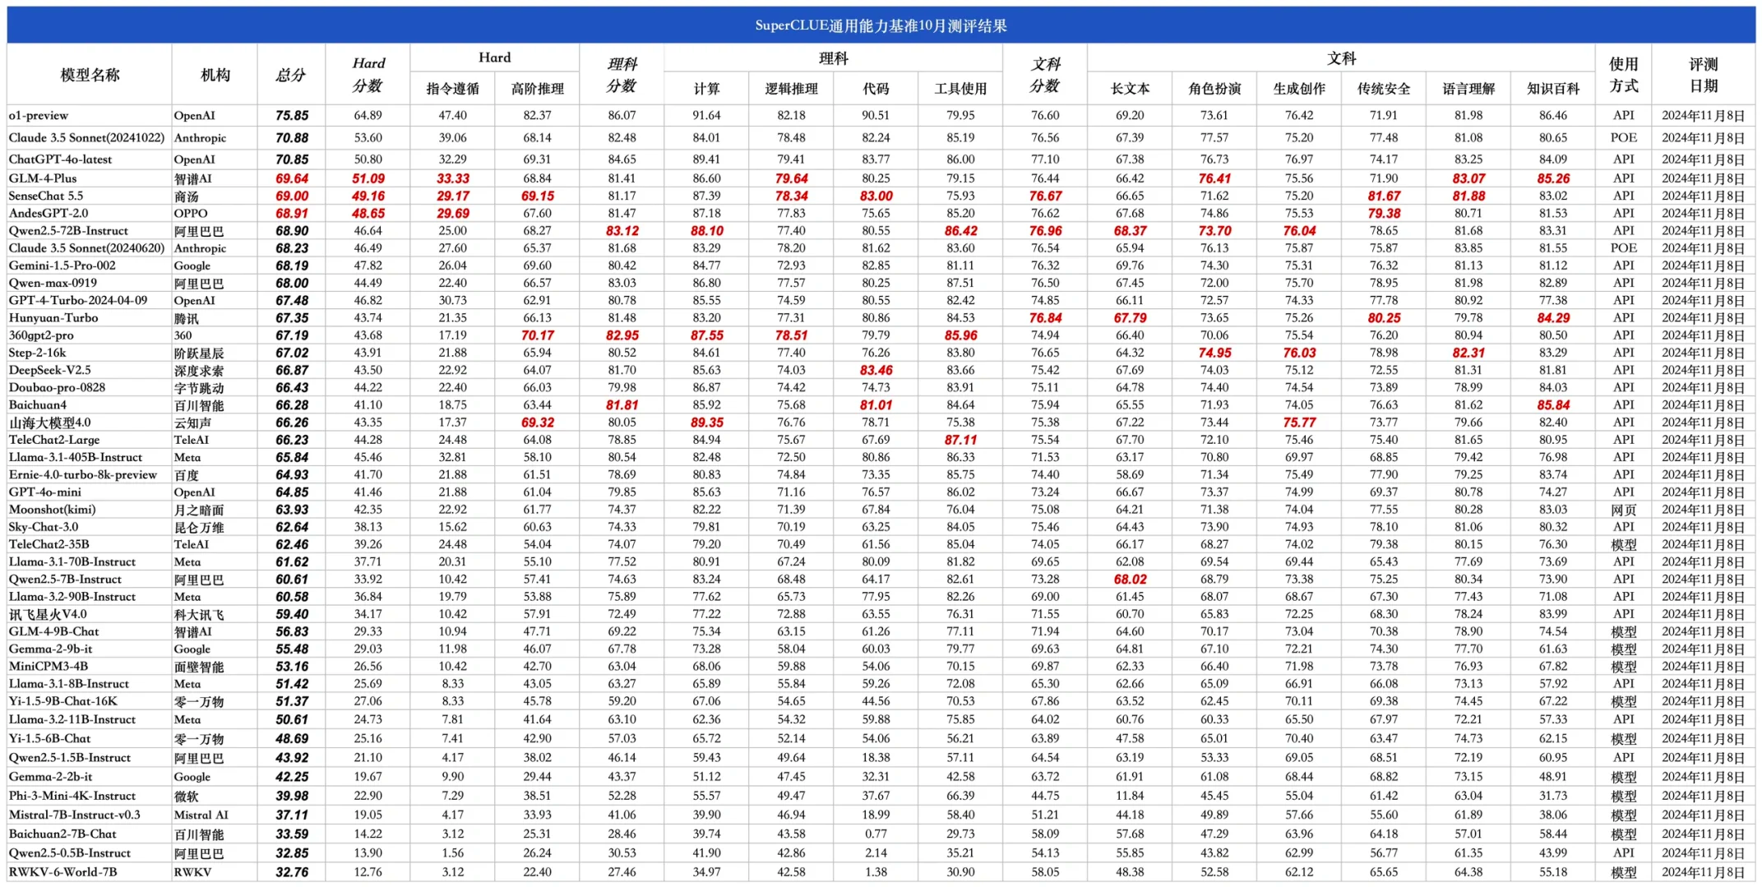The width and height of the screenshot is (1762, 887).
Task: Click the Moonshot(kimi) model name
Action: (53, 510)
